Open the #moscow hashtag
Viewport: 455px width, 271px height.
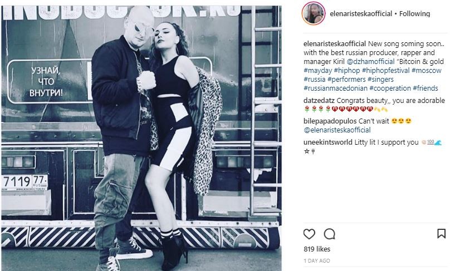(x=426, y=71)
